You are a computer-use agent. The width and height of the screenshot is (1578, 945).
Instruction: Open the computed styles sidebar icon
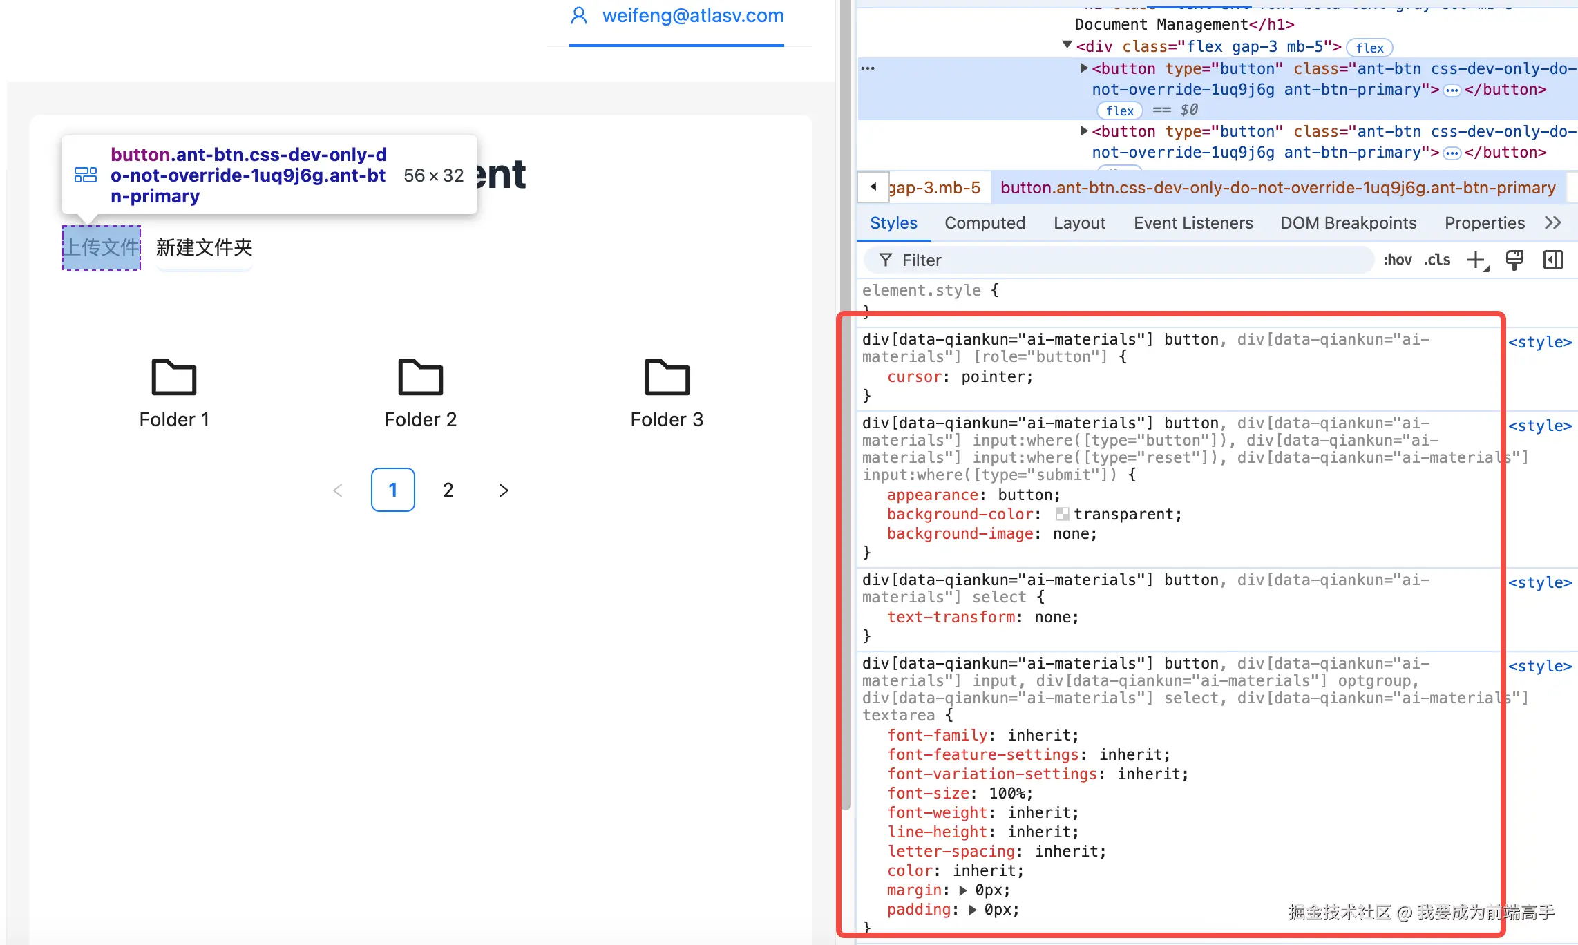pos(1552,260)
